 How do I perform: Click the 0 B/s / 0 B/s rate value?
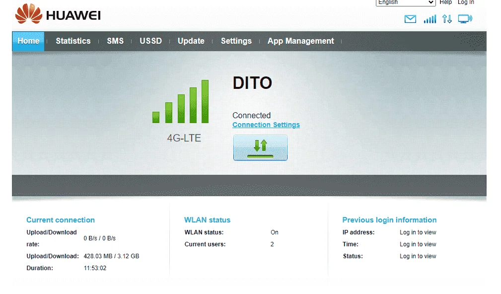coord(100,238)
